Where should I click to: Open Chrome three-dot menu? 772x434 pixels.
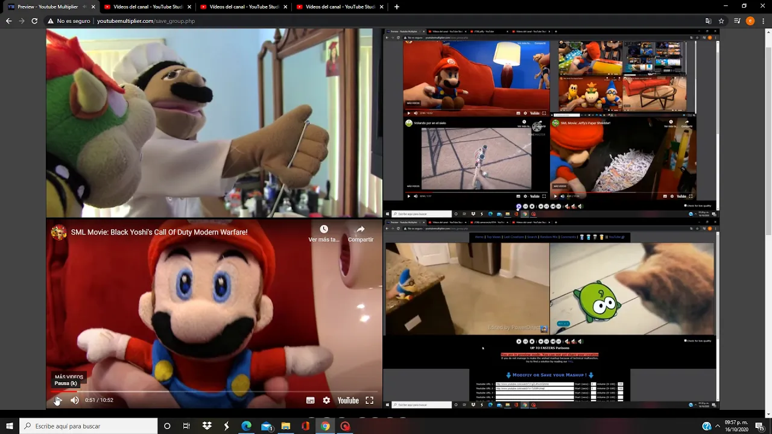pos(764,21)
